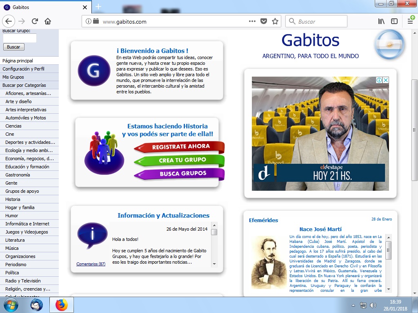Show hidden system tray icons
The height and width of the screenshot is (313, 418).
353,305
